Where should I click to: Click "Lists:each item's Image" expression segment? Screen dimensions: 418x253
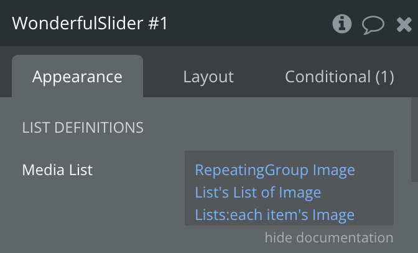coord(274,215)
